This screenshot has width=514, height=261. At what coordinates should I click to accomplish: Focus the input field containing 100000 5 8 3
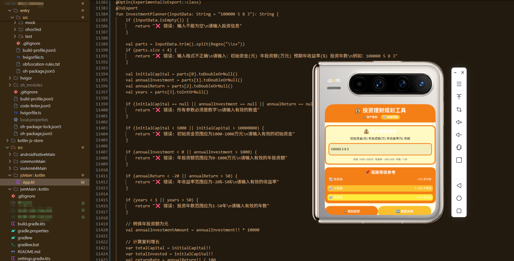(x=380, y=149)
